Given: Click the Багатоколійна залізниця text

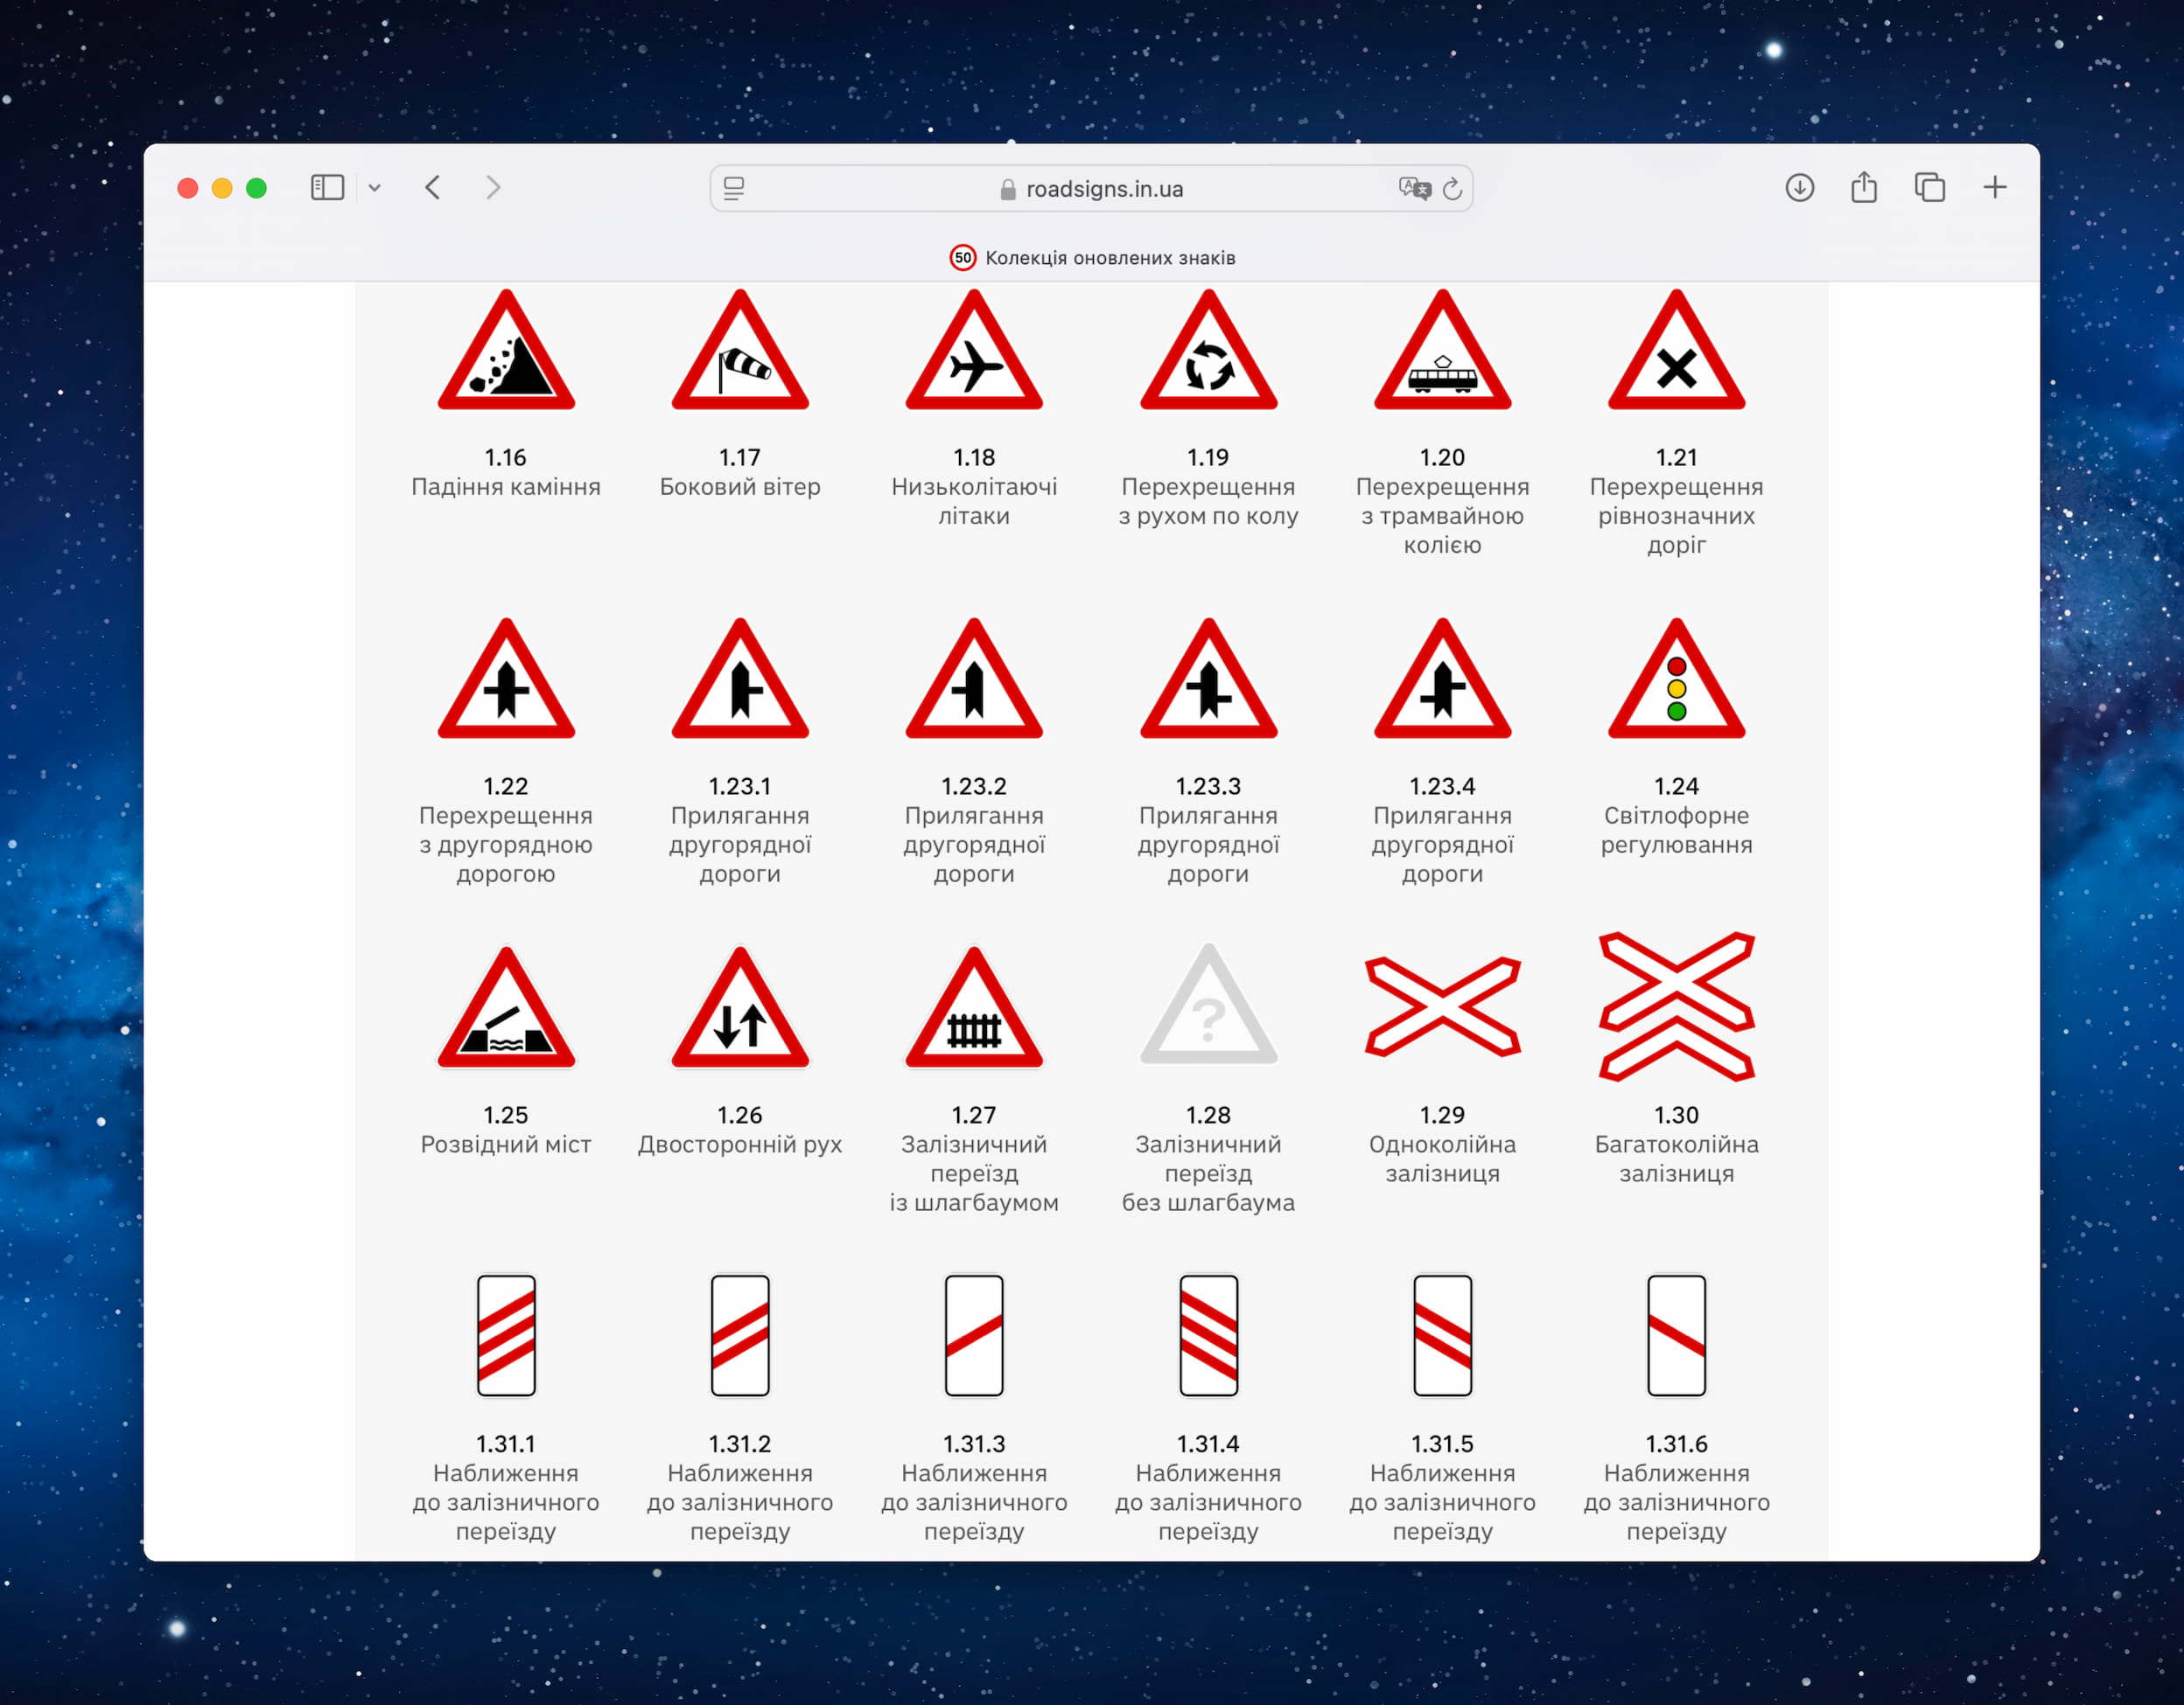Looking at the screenshot, I should pos(1677,1159).
